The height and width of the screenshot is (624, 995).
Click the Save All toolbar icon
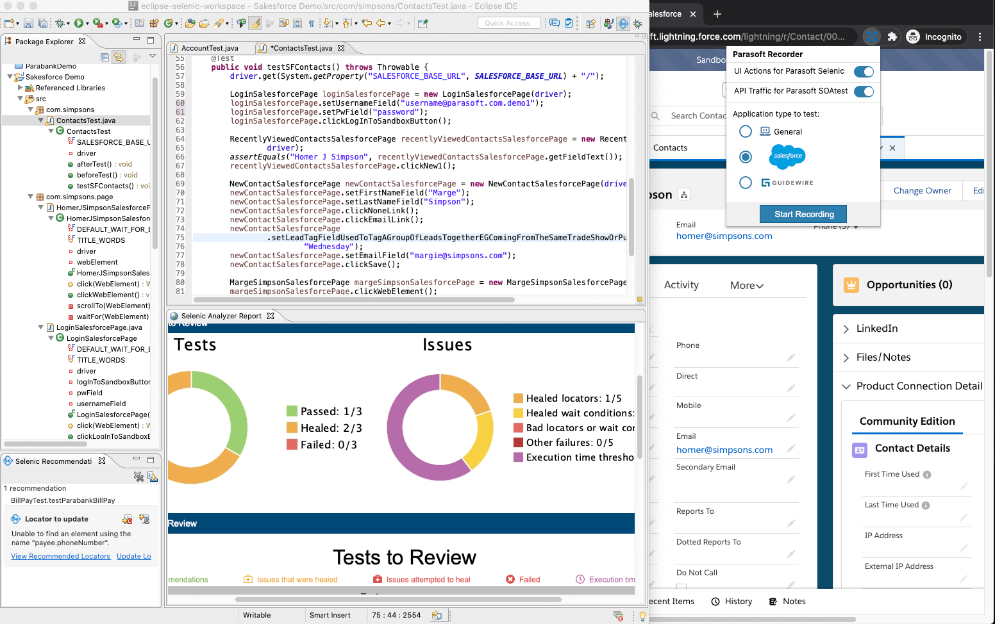tap(42, 23)
